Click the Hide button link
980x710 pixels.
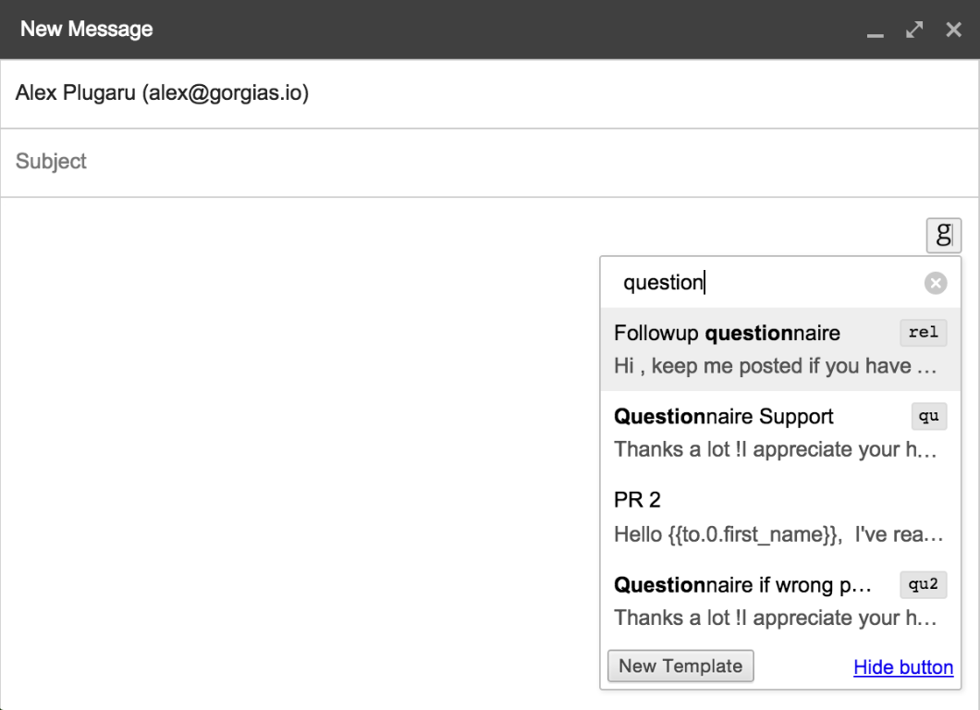(x=903, y=667)
